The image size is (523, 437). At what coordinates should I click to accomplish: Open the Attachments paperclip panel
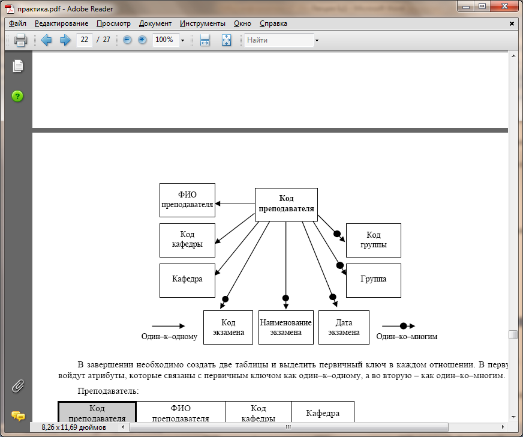pos(18,386)
